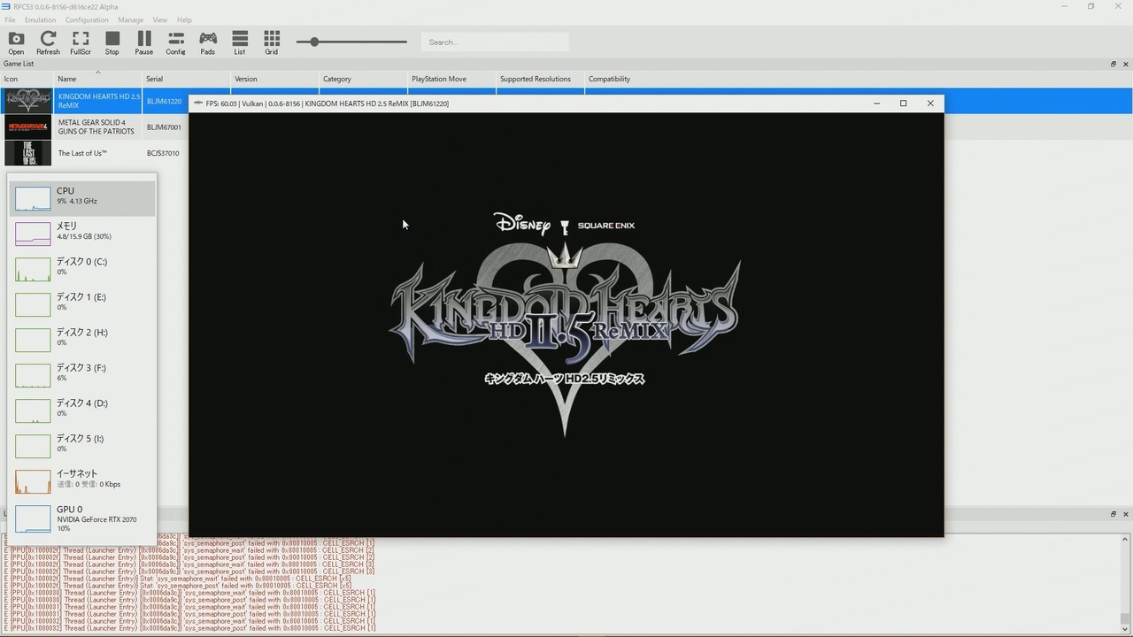Click The Last of Us thumbnail
The image size is (1133, 637).
pyautogui.click(x=27, y=153)
